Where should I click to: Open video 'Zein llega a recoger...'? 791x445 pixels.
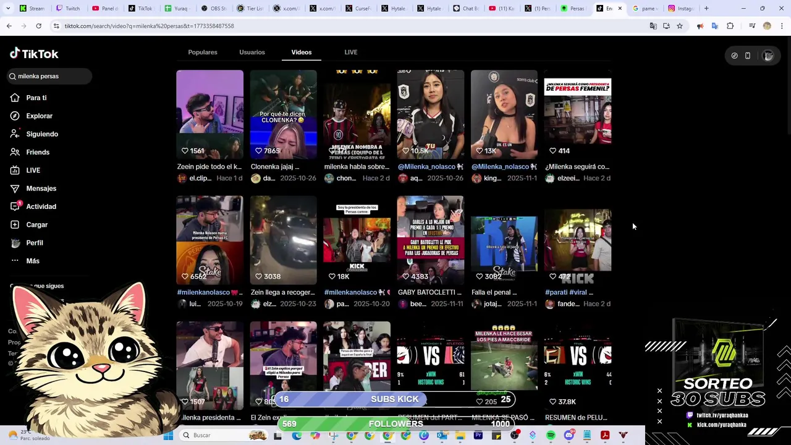(x=283, y=240)
